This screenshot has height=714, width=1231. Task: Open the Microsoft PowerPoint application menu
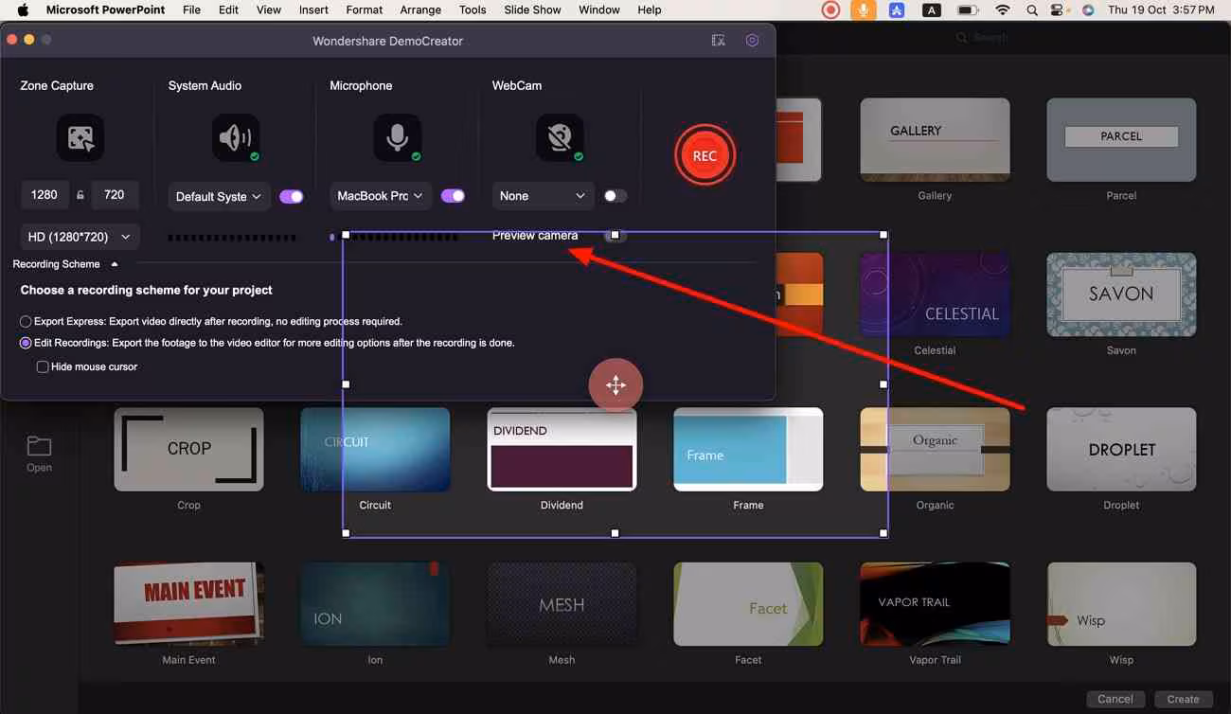[x=105, y=9]
